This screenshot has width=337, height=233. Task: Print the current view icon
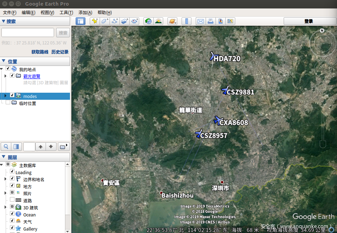click(x=211, y=21)
